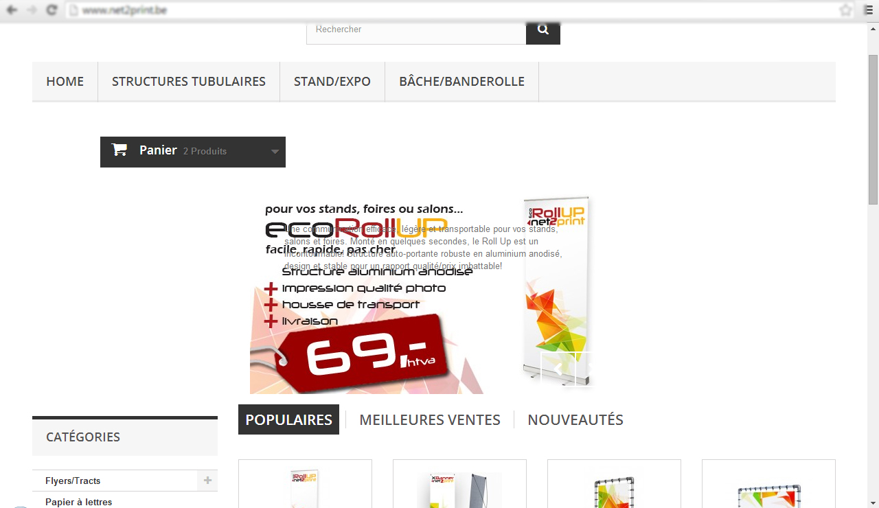879x508 pixels.
Task: Switch to the Nouveautés tab
Action: [x=575, y=419]
